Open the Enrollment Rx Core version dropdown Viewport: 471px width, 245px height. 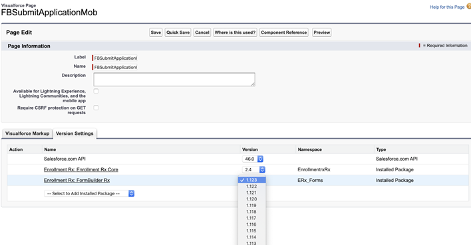[254, 170]
